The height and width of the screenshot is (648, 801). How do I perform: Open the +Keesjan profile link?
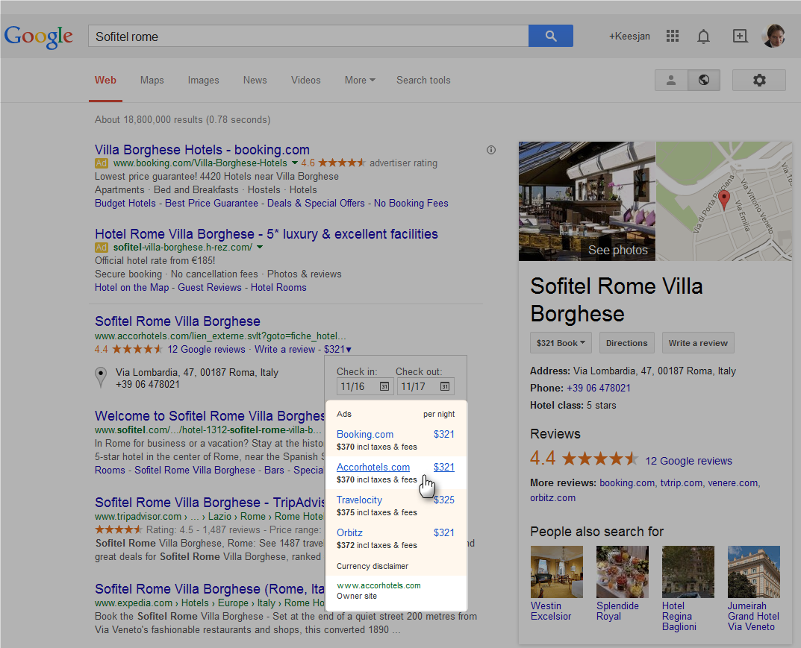point(629,37)
